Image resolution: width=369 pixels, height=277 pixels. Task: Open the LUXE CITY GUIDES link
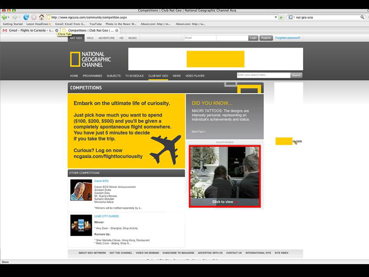107,216
